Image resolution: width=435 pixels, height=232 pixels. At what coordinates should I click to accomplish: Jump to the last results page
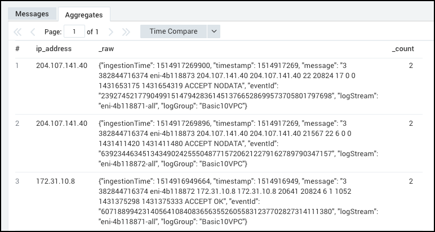[x=126, y=32]
